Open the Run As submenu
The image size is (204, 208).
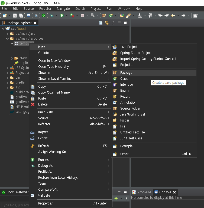coord(70,160)
